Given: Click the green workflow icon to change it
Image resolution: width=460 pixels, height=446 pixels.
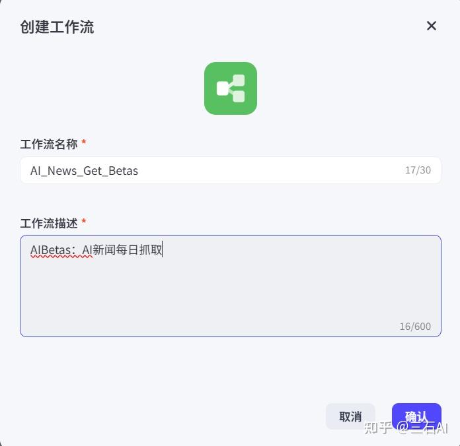Looking at the screenshot, I should (x=231, y=88).
